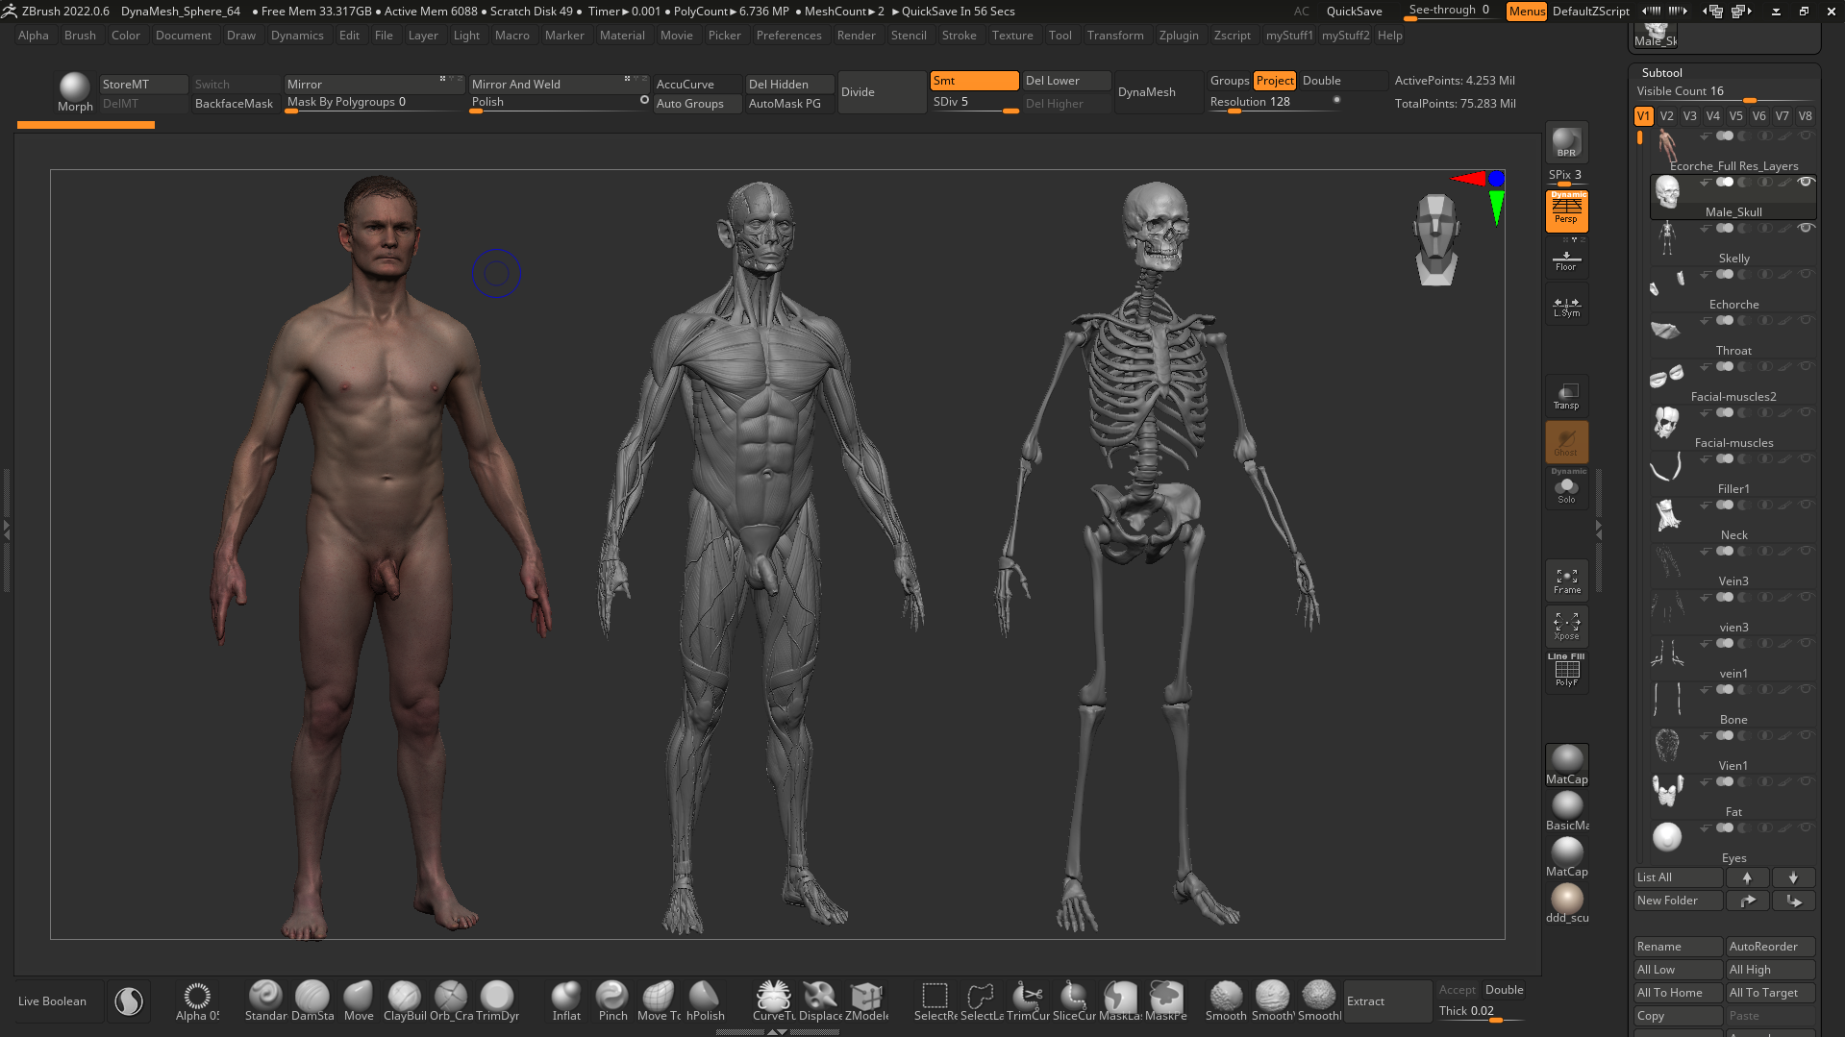Click the Frame view icon
The height and width of the screenshot is (1037, 1845).
(1566, 580)
